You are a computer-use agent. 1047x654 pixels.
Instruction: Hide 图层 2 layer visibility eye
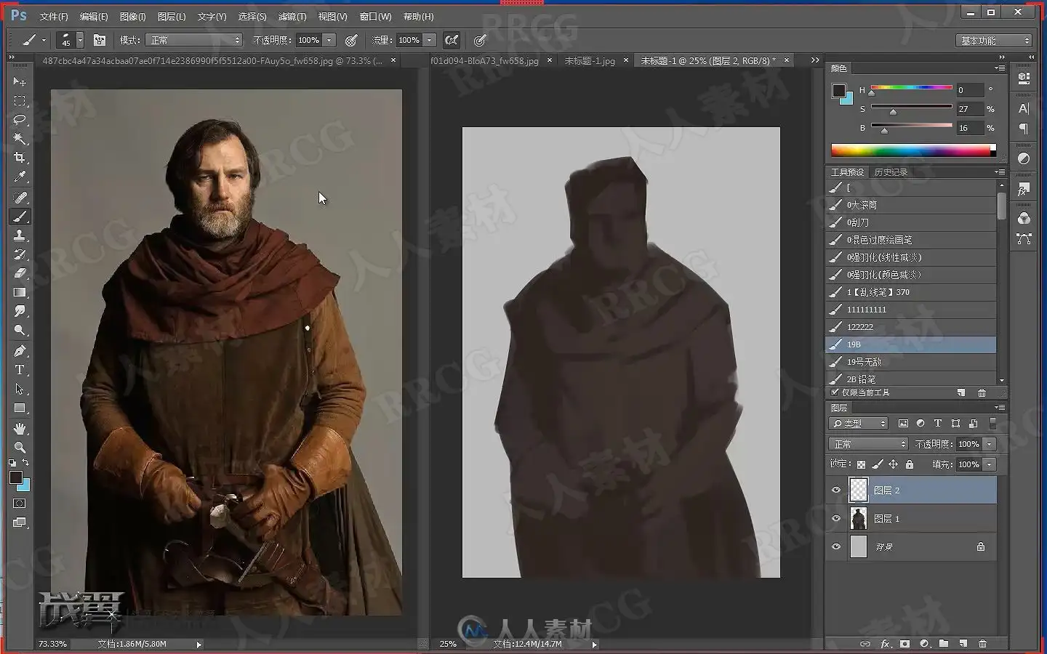tap(836, 490)
